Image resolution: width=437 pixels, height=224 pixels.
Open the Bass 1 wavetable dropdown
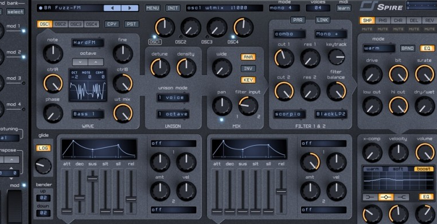(88, 114)
